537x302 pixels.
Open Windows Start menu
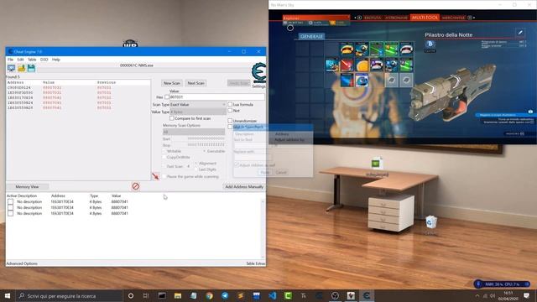pos(8,295)
